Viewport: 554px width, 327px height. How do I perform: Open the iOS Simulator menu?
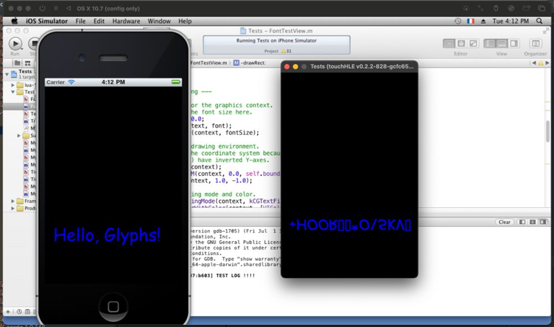tap(47, 21)
